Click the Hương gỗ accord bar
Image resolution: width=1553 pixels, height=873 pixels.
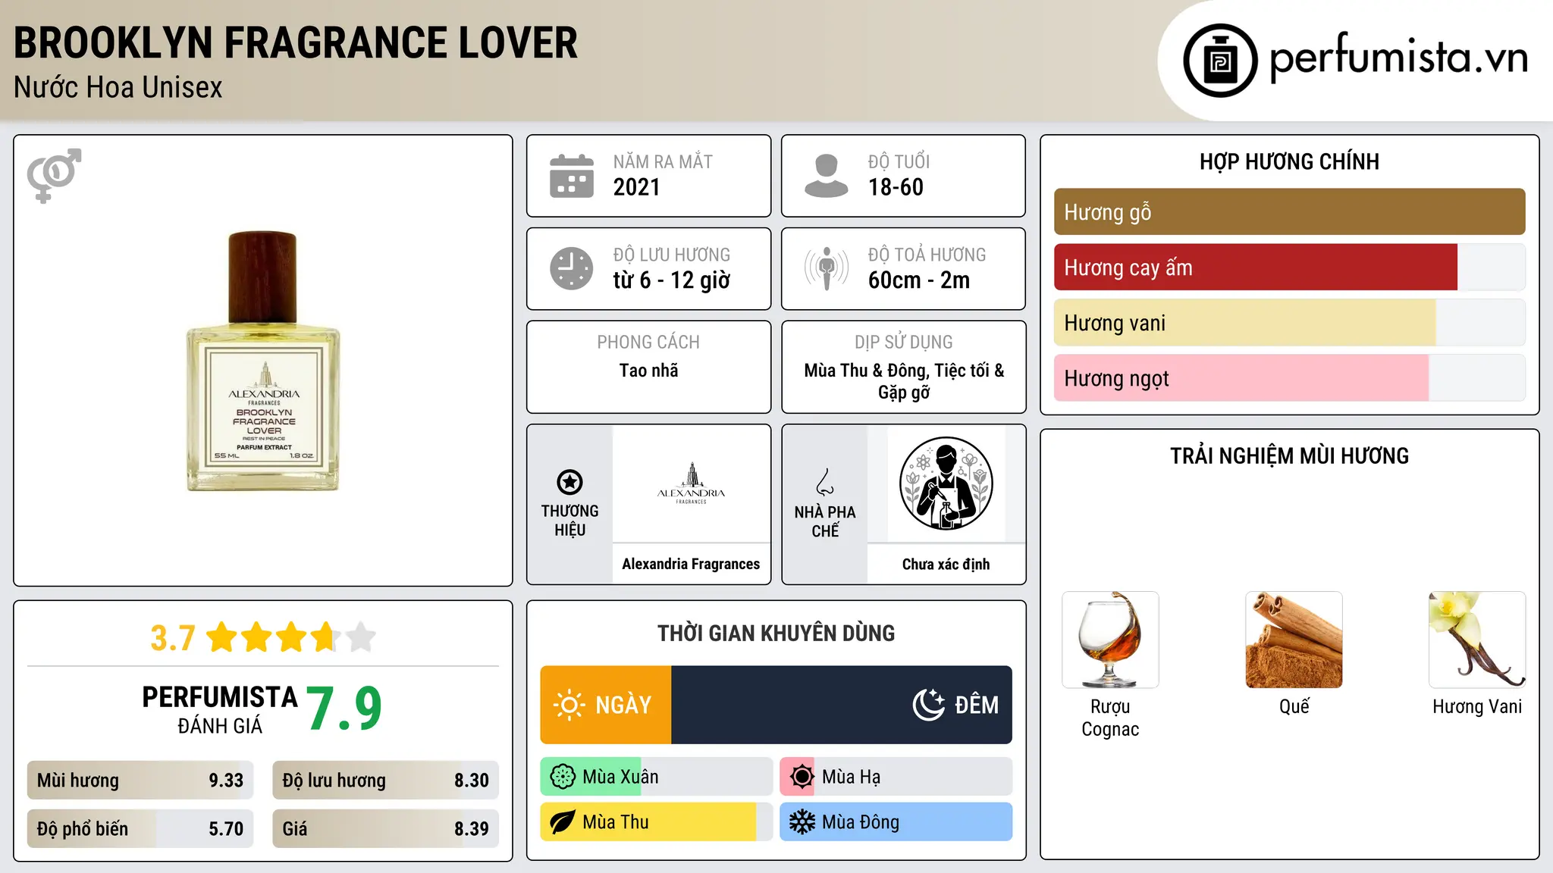(x=1289, y=212)
